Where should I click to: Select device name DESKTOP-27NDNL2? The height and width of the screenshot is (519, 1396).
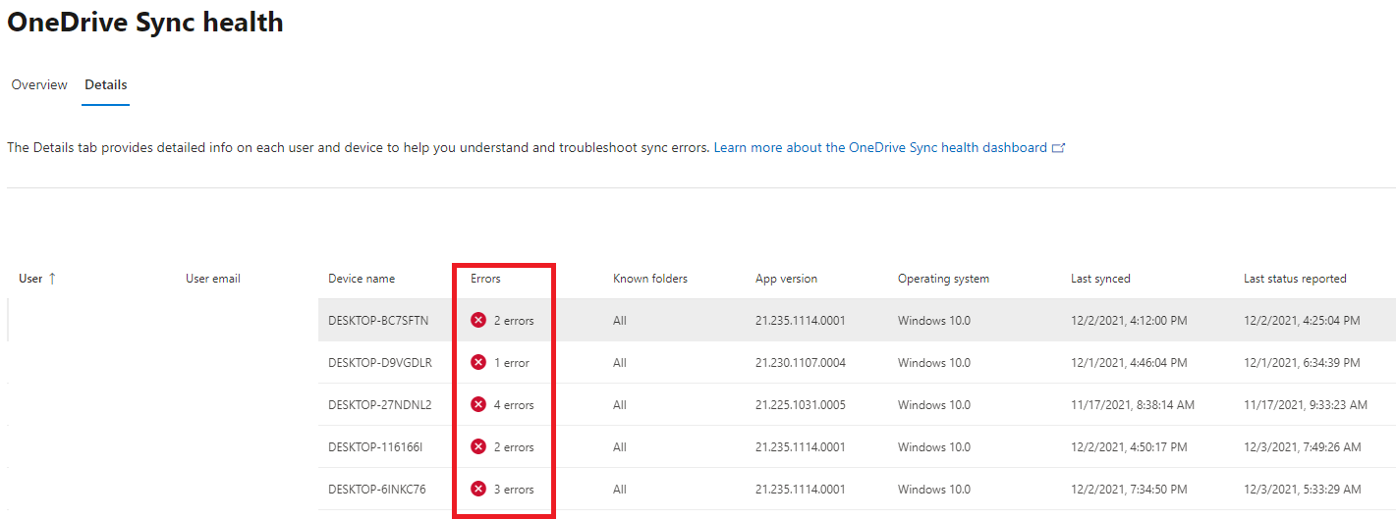click(x=380, y=405)
